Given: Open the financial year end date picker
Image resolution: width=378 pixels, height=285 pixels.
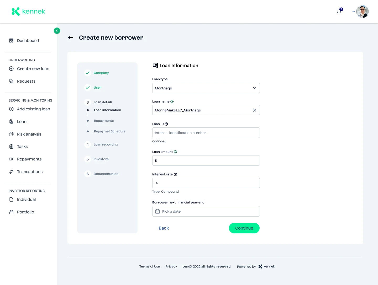Looking at the screenshot, I should (206, 211).
